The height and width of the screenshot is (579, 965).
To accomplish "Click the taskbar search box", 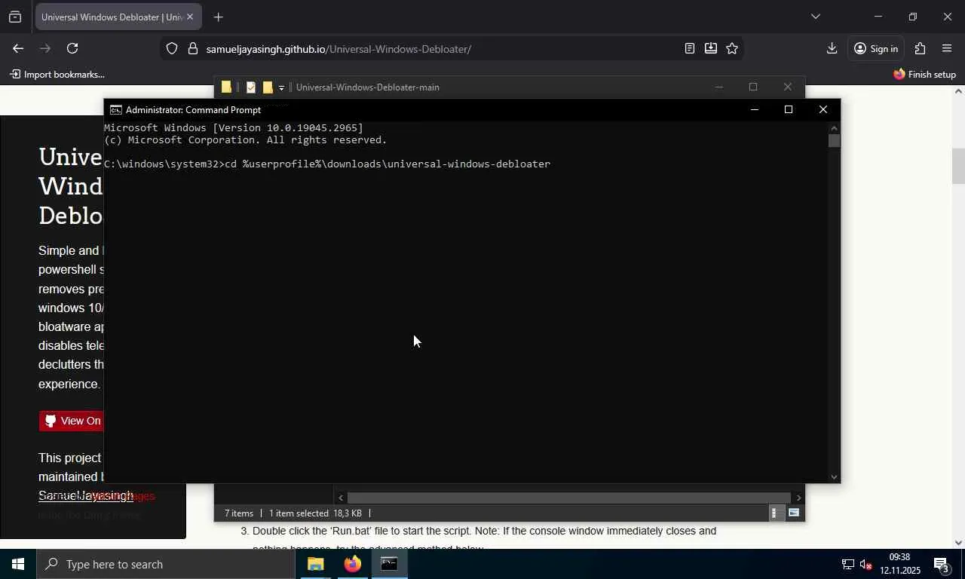I will (166, 564).
